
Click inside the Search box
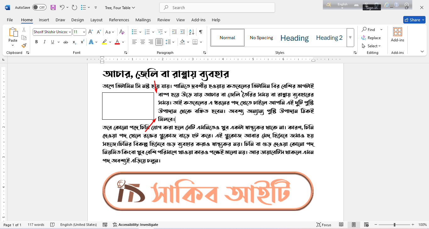coord(217,7)
